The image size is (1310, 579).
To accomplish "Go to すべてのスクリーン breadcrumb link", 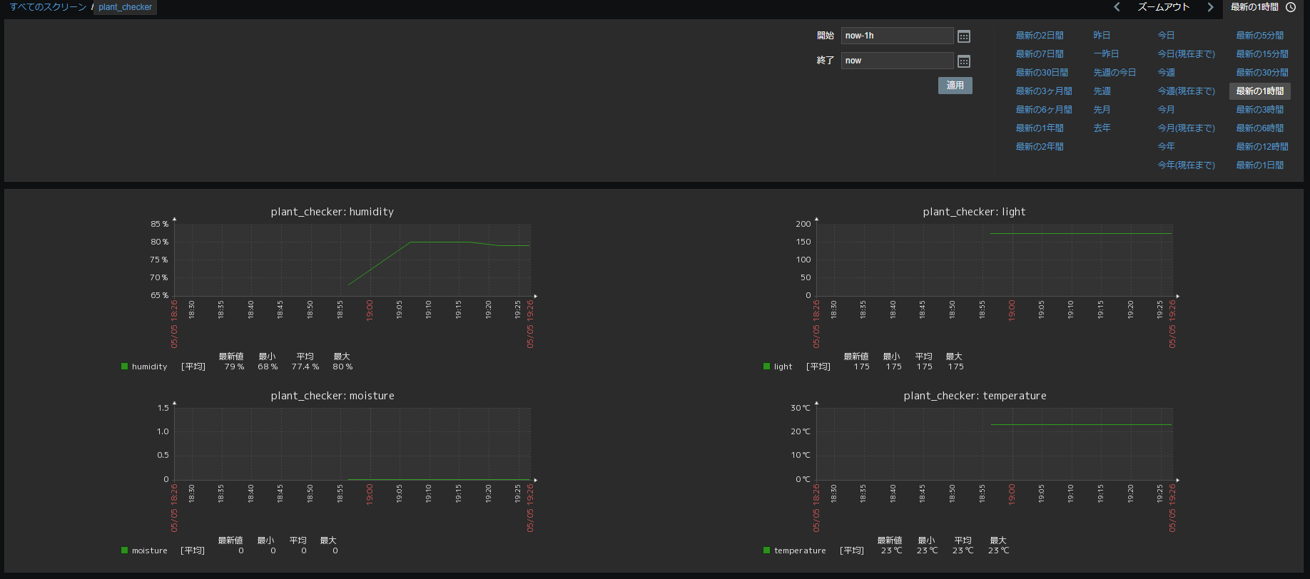I will (x=48, y=7).
